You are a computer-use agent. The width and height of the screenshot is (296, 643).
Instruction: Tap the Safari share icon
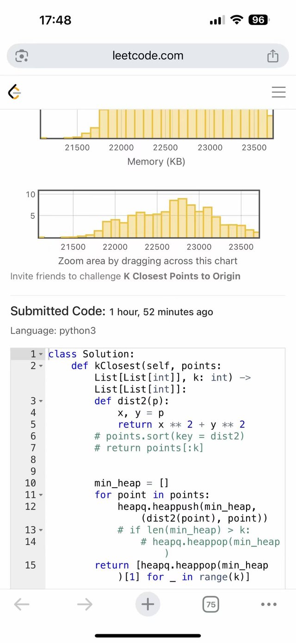tap(273, 56)
